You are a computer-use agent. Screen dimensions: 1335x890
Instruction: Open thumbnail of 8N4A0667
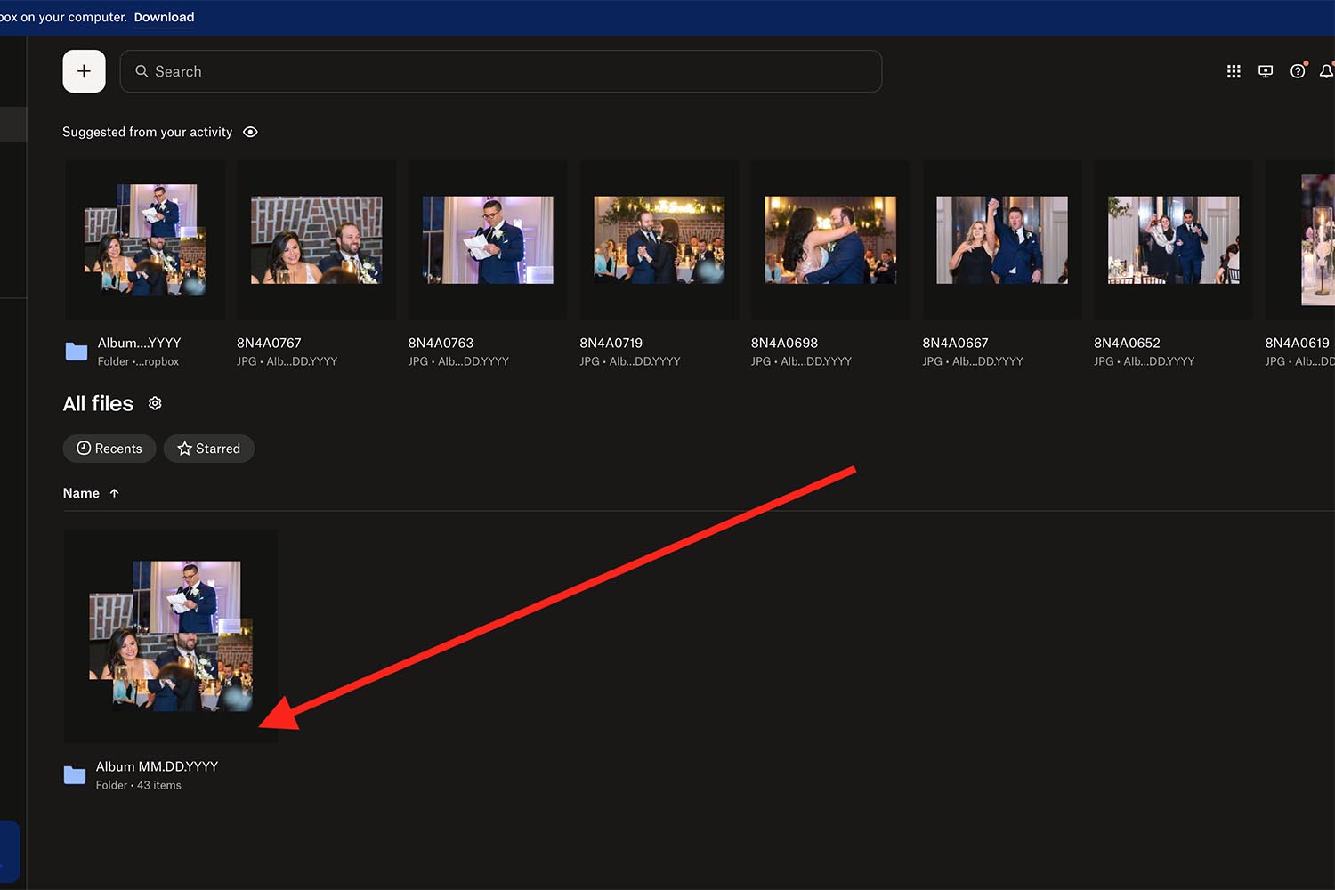(x=1002, y=240)
